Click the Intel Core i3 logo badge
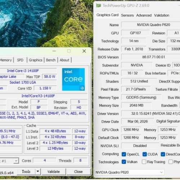 [73, 79]
